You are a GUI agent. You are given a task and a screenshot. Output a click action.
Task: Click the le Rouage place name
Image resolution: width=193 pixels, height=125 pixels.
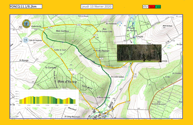[x=24, y=60]
